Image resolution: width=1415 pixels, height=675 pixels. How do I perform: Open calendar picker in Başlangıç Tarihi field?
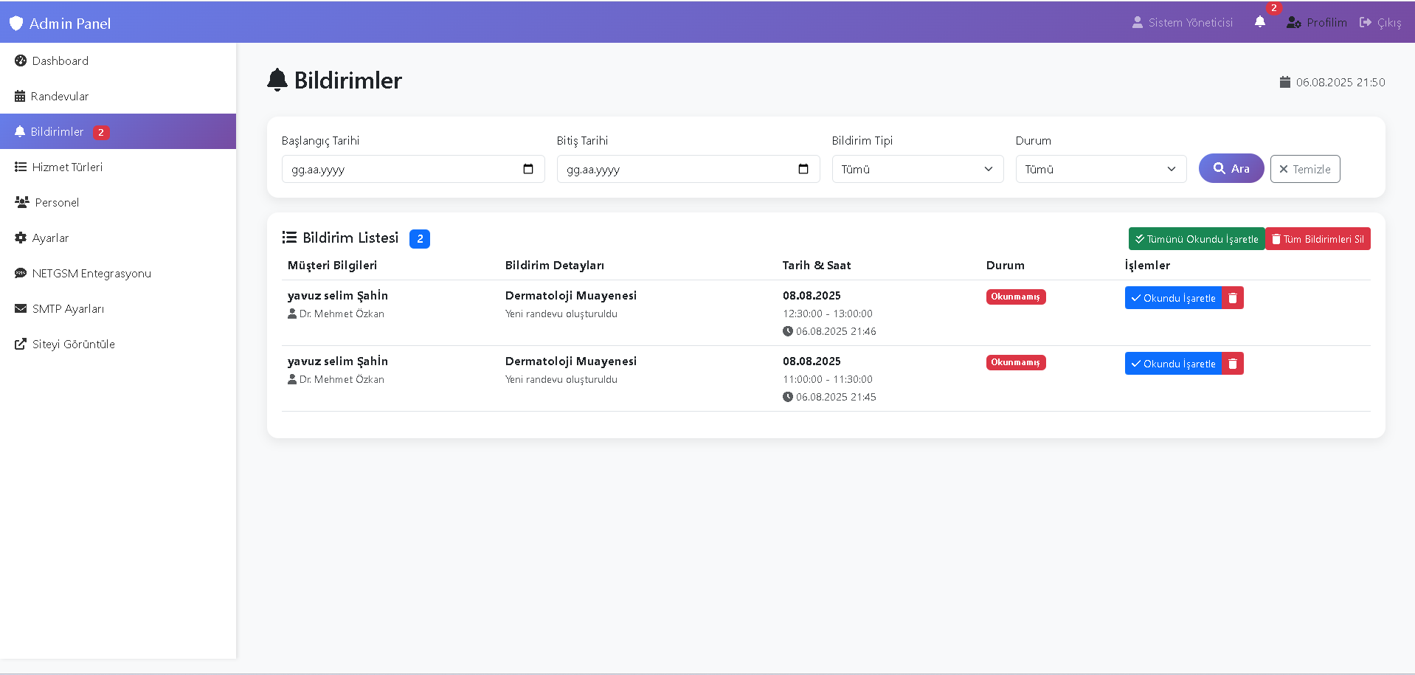pyautogui.click(x=528, y=169)
